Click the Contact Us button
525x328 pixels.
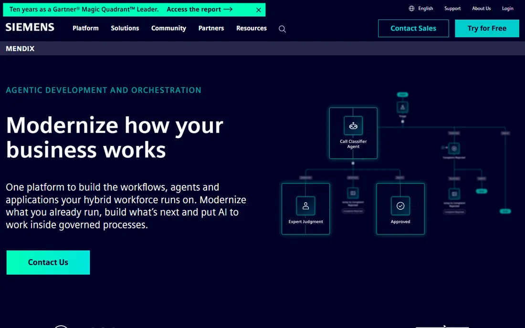pos(48,263)
